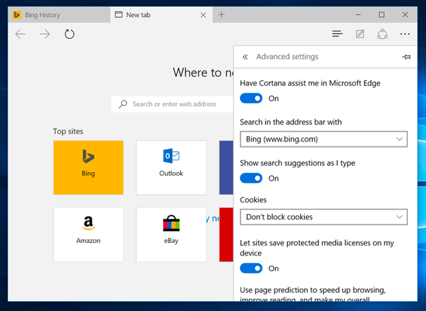Switch to the Bing History tab

click(59, 14)
